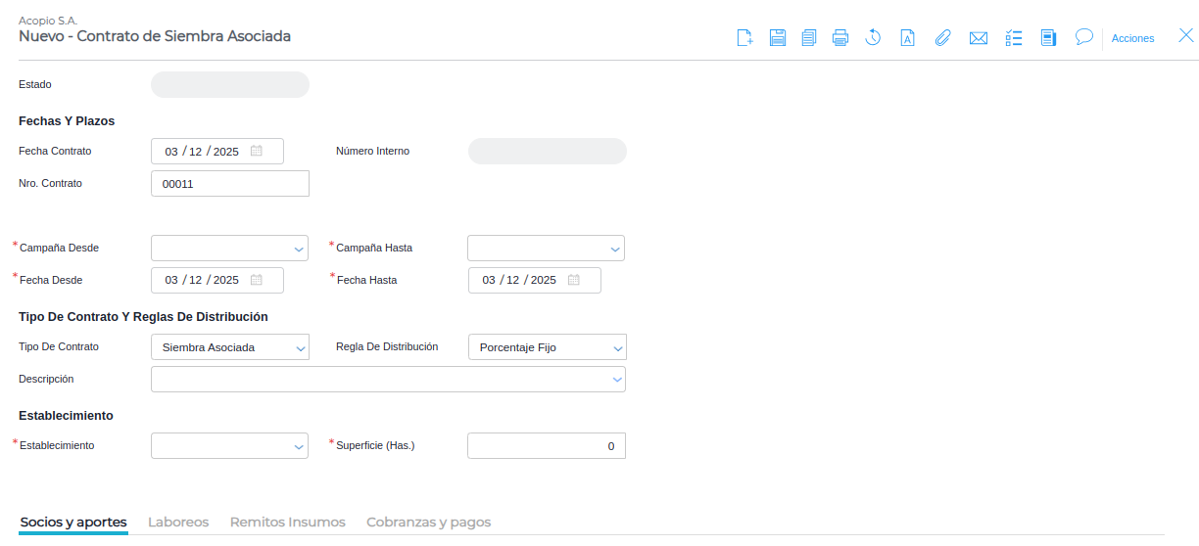
Task: Open the Fecha Hasta calendar picker
Action: click(574, 280)
